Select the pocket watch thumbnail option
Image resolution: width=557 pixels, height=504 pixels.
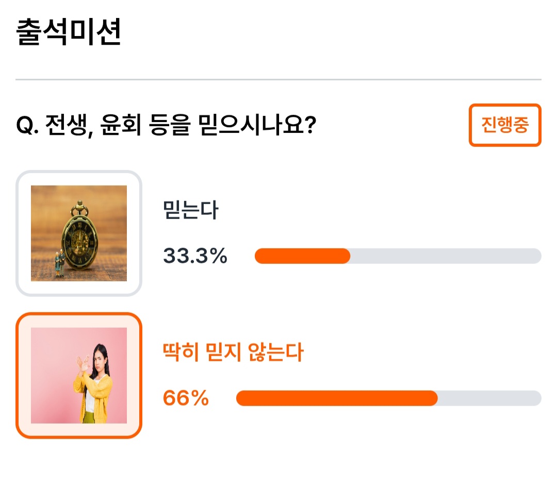click(79, 233)
